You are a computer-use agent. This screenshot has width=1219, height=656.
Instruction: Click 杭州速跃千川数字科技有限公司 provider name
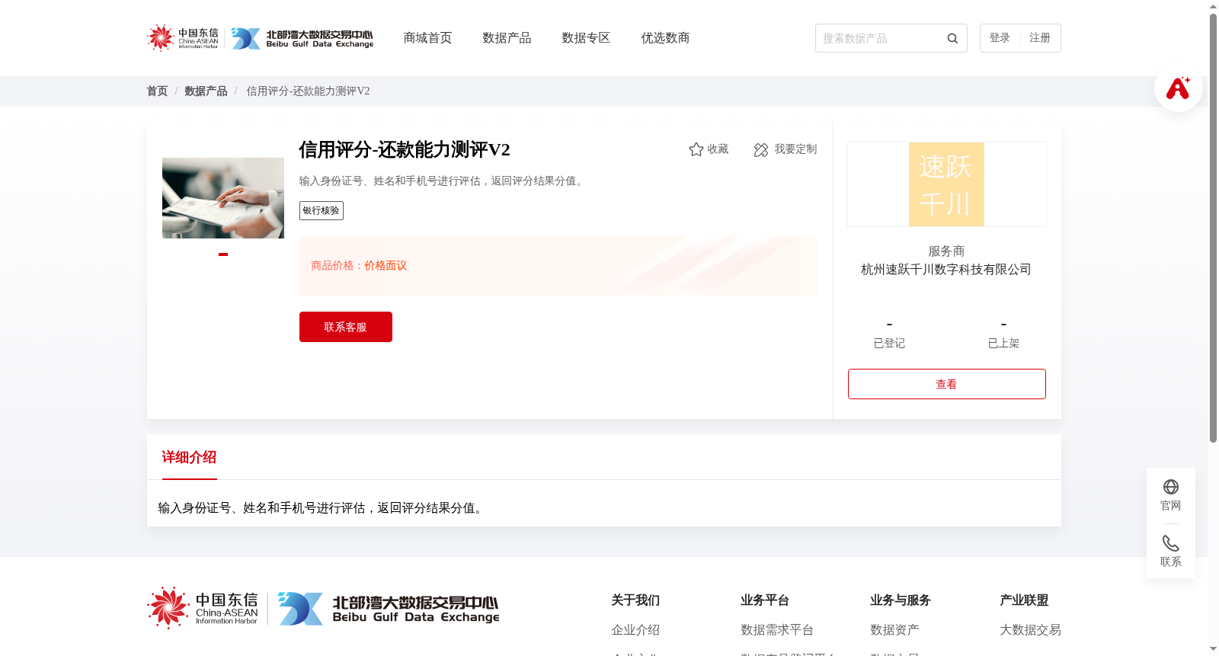pos(946,270)
